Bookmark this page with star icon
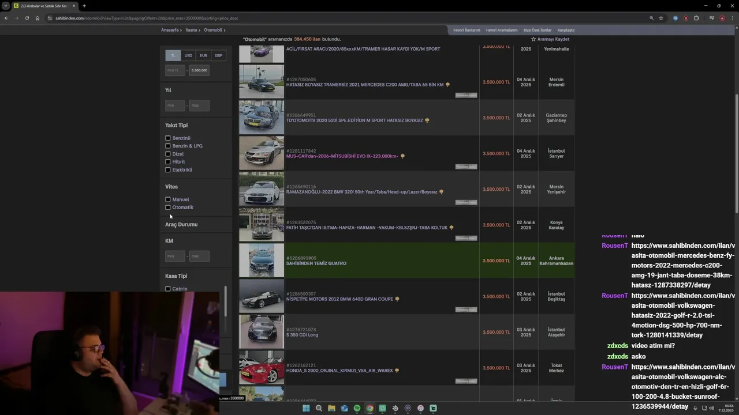This screenshot has width=739, height=415. [661, 18]
